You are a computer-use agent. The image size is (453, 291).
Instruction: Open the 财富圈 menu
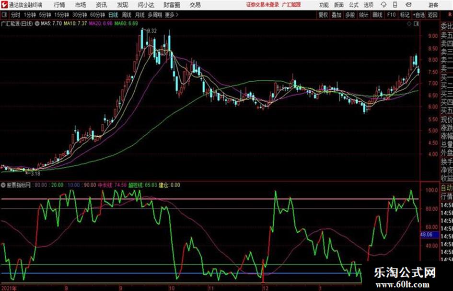[172, 5]
